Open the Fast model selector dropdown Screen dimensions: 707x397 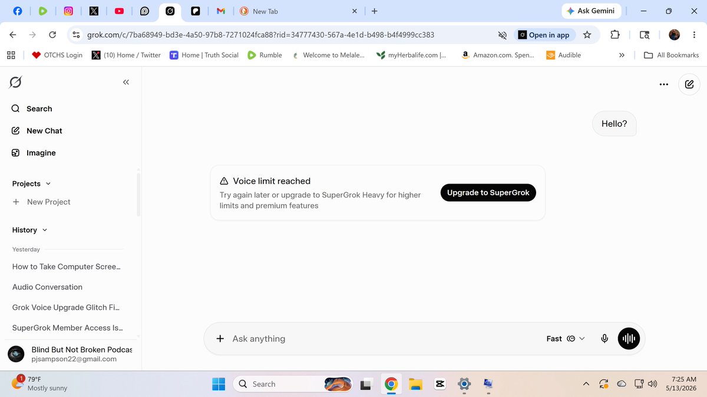566,339
